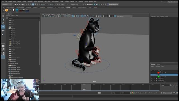The height and width of the screenshot is (101, 179).
Task: Toggle the auto keyframe button near the range slider
Action: click(133, 93)
